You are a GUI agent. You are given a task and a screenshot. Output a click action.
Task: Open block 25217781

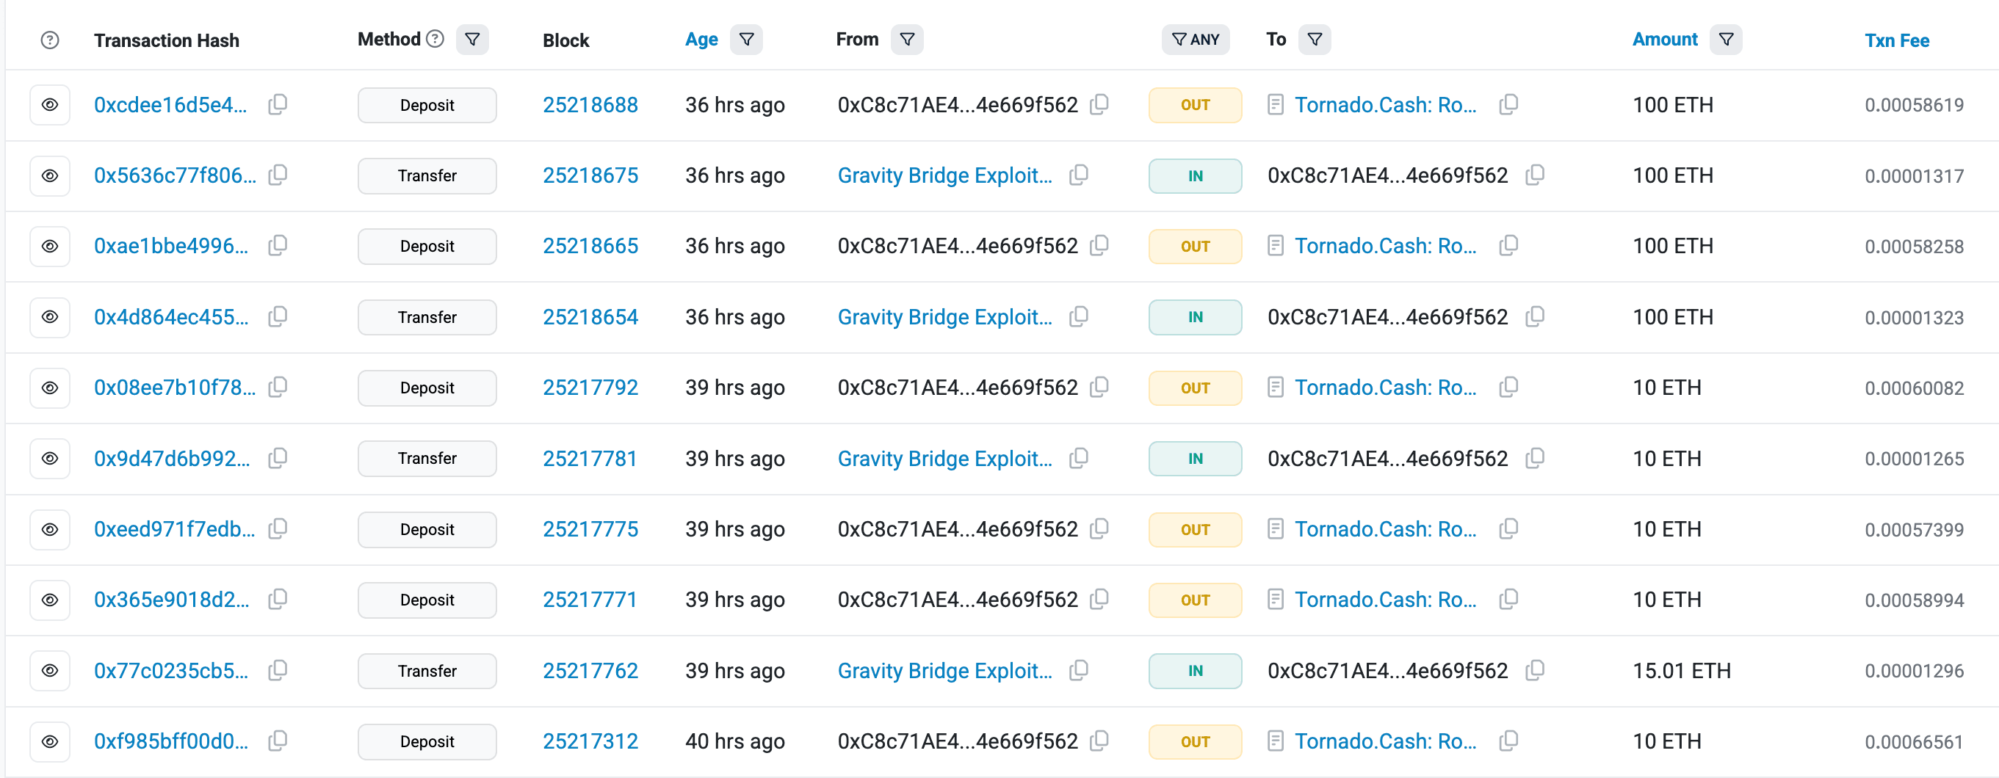[590, 459]
